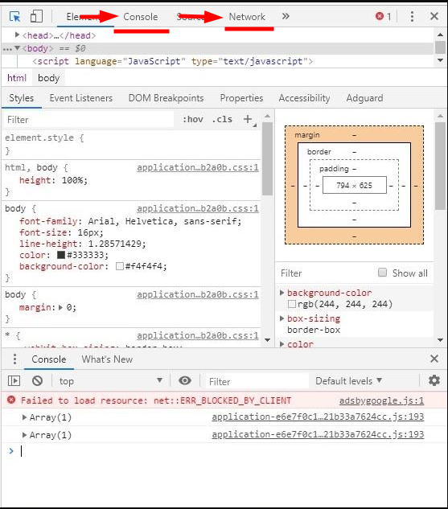Click the red error count indicator

click(384, 16)
